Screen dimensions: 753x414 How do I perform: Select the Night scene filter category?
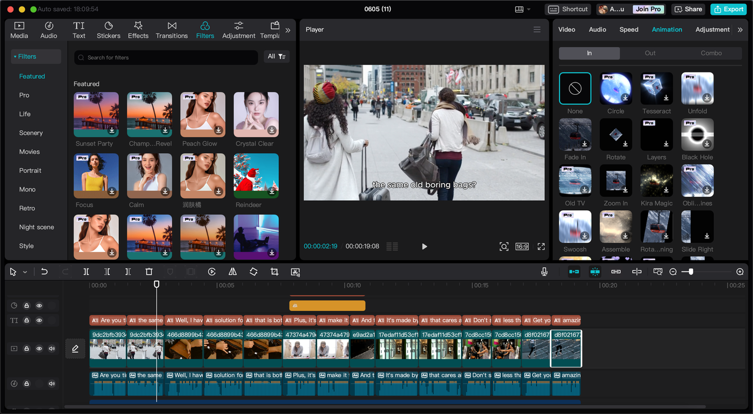click(x=36, y=227)
